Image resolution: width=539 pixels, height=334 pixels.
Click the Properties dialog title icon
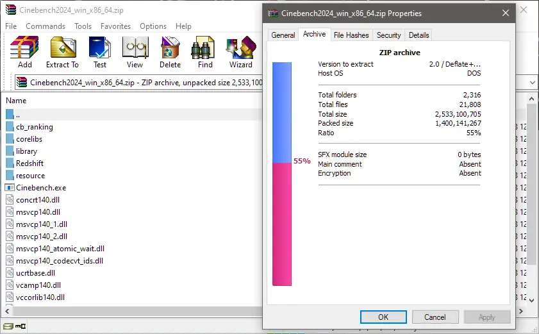273,13
